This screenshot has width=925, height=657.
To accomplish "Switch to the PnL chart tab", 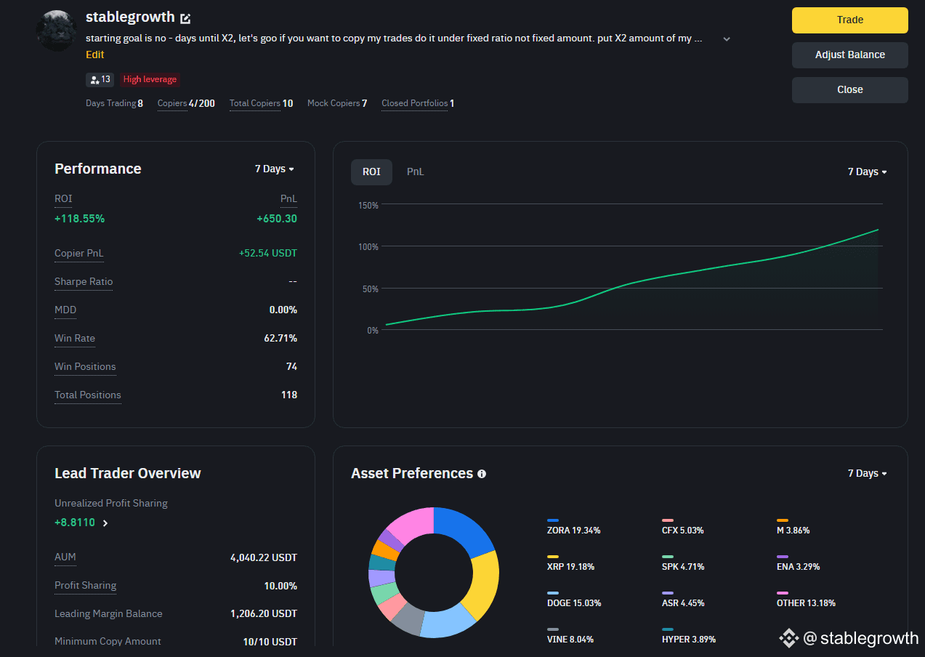I will click(416, 172).
